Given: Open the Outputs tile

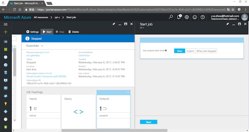Looking at the screenshot, I should click(x=114, y=112).
